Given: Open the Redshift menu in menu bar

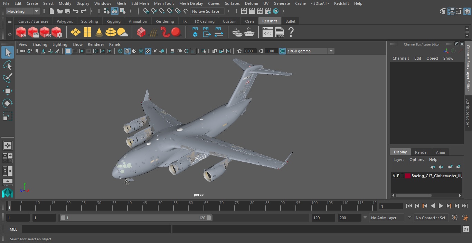Looking at the screenshot, I should click(x=341, y=3).
